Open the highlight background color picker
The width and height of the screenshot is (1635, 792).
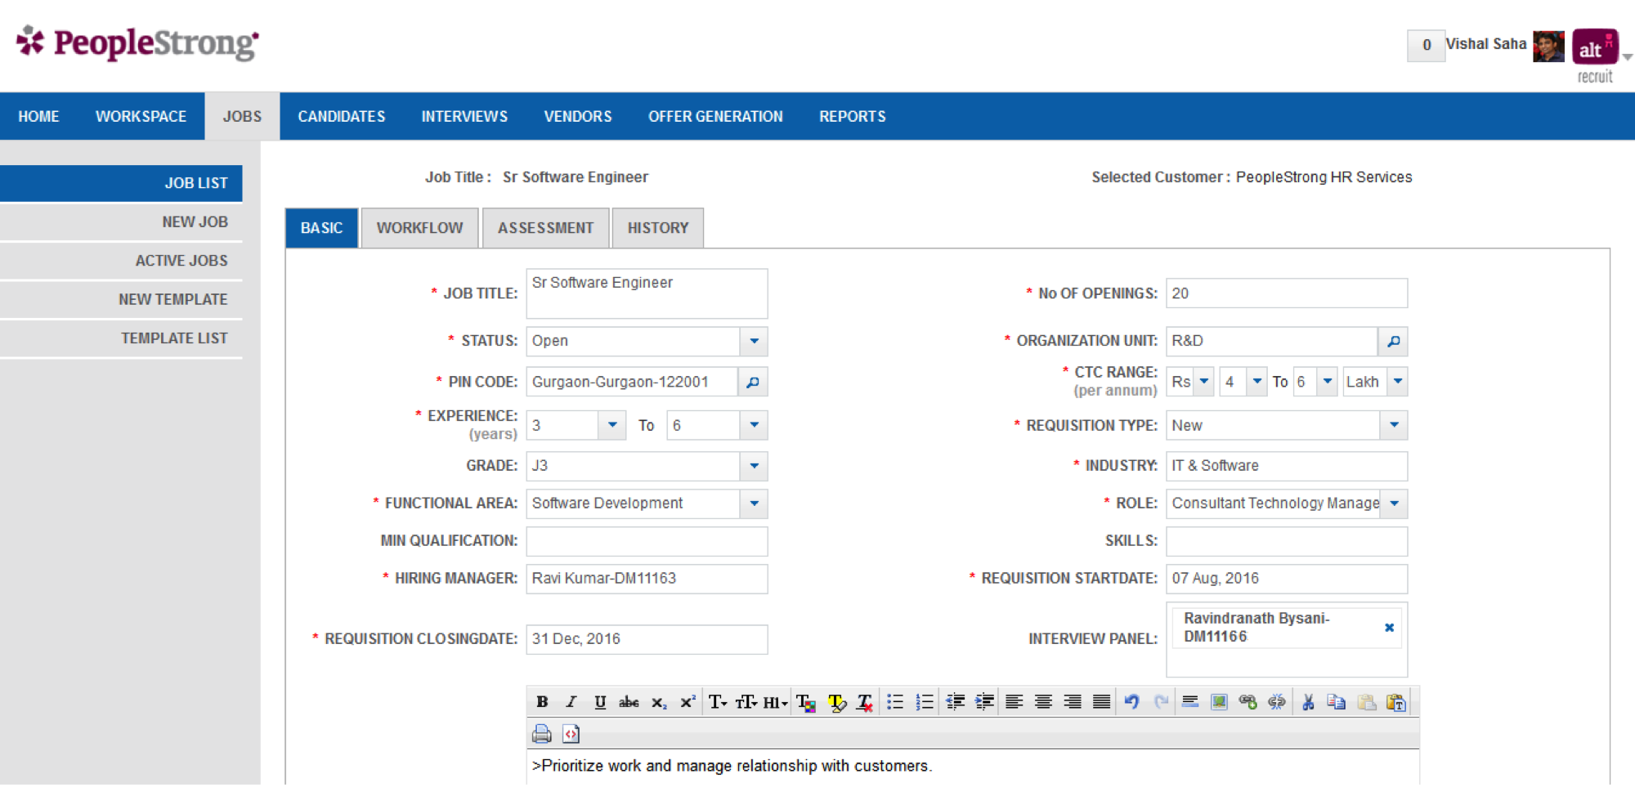(x=836, y=702)
